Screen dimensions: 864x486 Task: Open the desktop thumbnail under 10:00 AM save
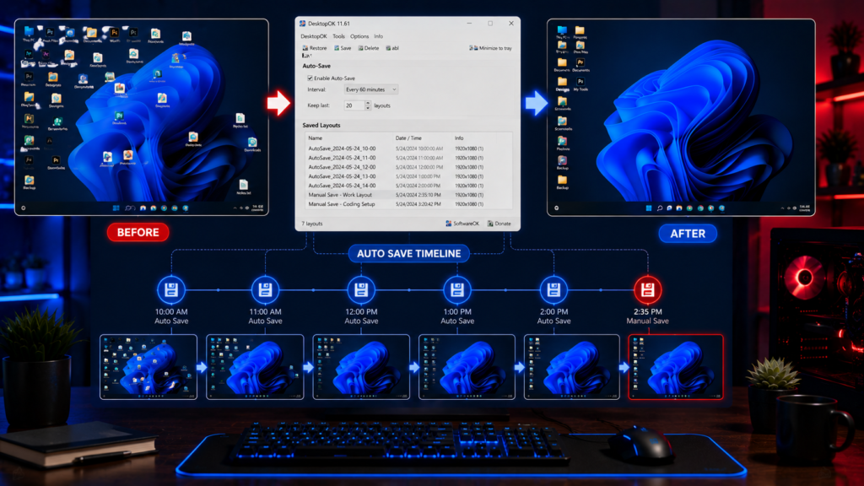click(148, 367)
